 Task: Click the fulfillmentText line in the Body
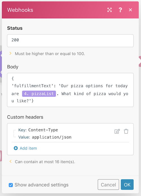69,86
